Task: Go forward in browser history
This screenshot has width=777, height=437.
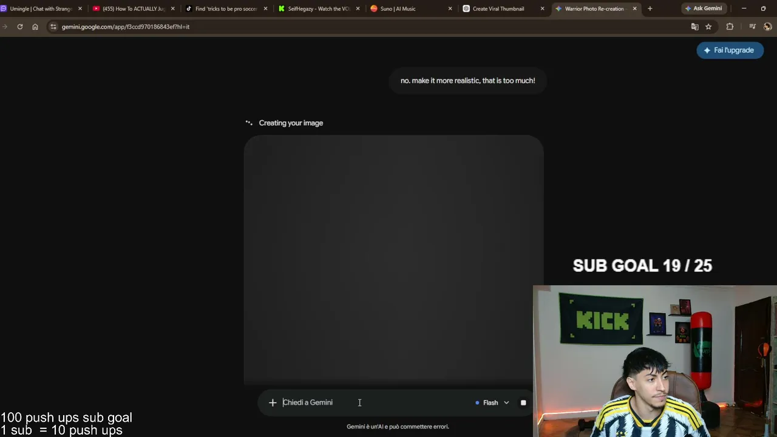Action: [x=5, y=27]
